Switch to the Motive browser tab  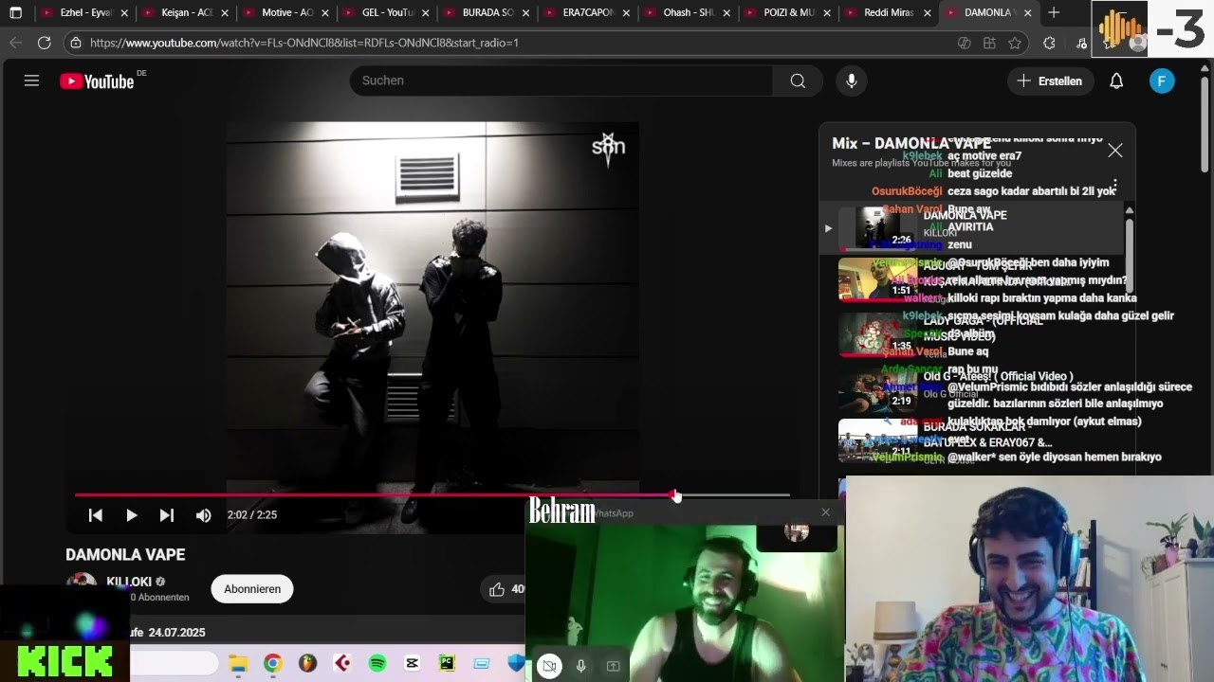click(285, 12)
